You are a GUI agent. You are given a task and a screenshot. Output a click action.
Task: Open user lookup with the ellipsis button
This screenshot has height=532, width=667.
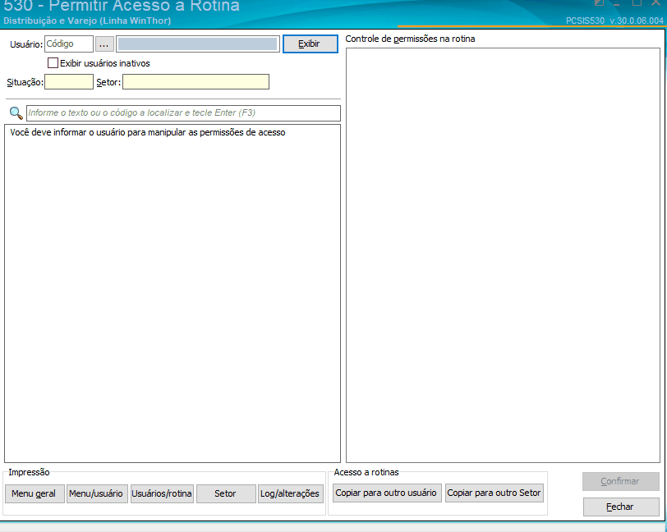(104, 44)
